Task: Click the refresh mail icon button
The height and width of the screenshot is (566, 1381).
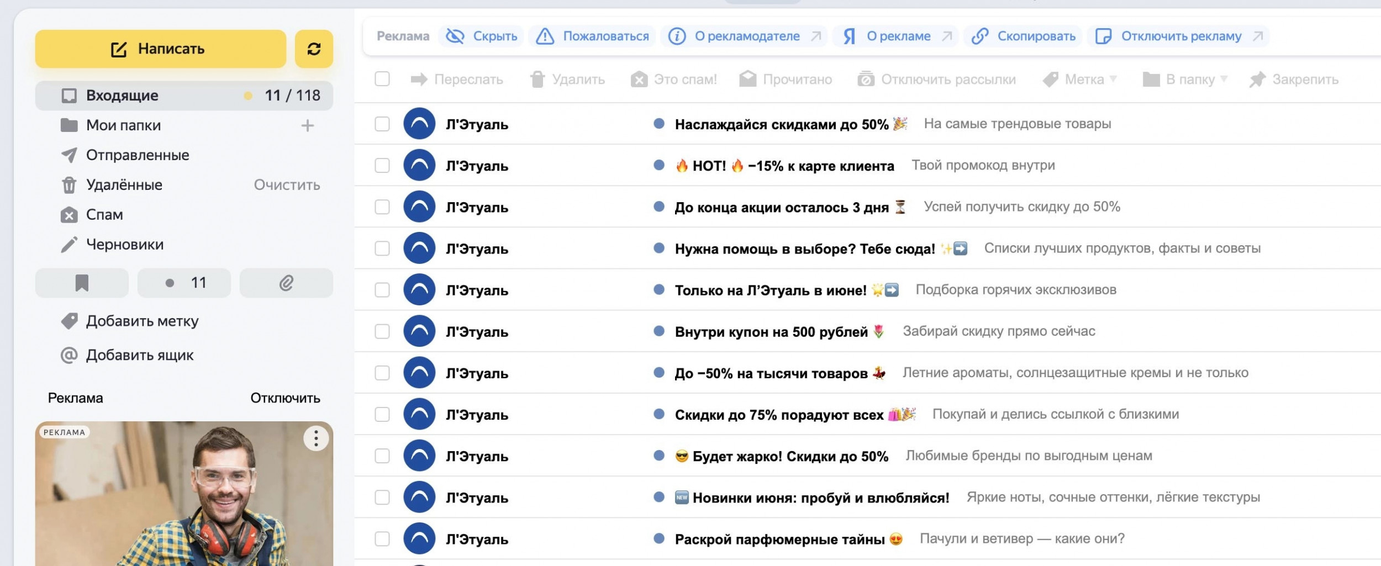Action: pyautogui.click(x=314, y=49)
